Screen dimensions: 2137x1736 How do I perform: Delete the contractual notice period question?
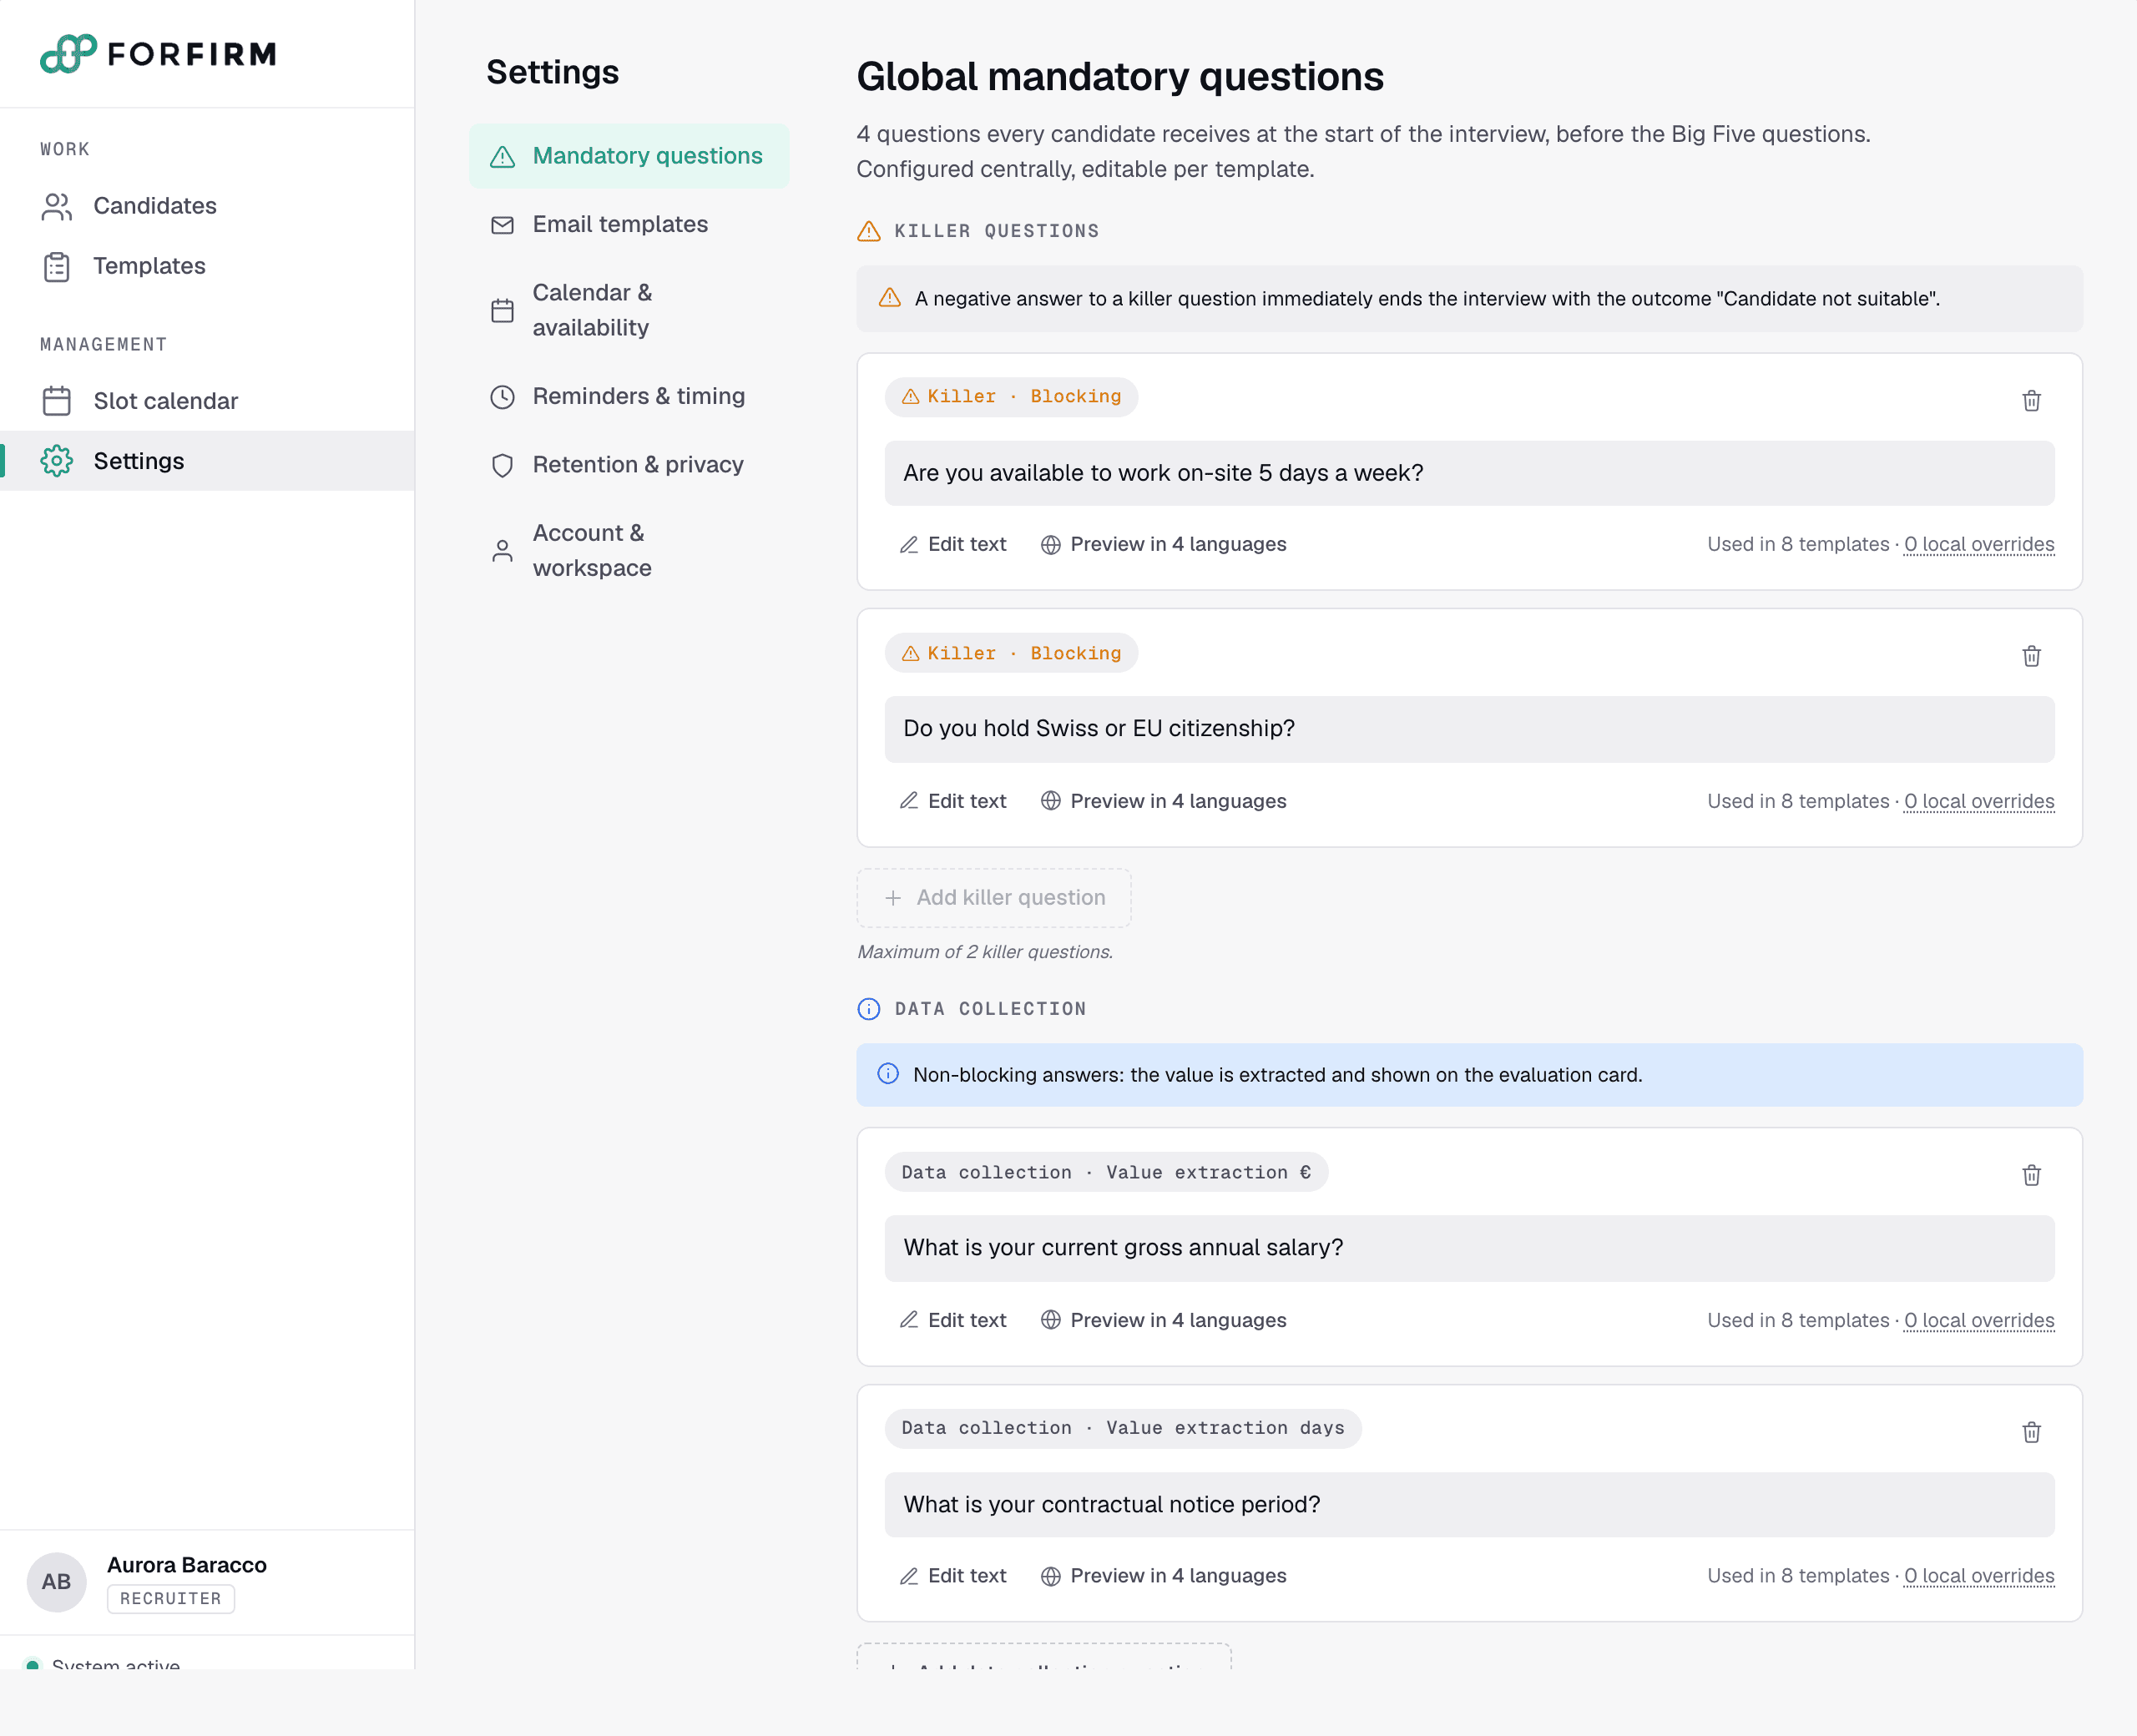(2031, 1433)
